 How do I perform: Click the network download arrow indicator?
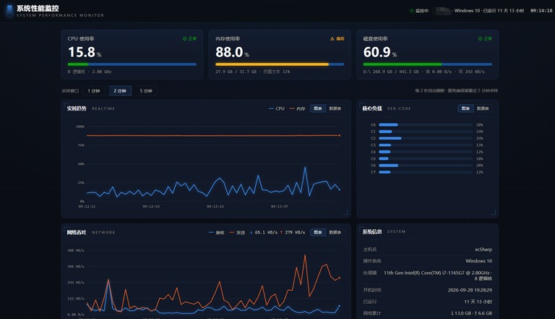251,232
